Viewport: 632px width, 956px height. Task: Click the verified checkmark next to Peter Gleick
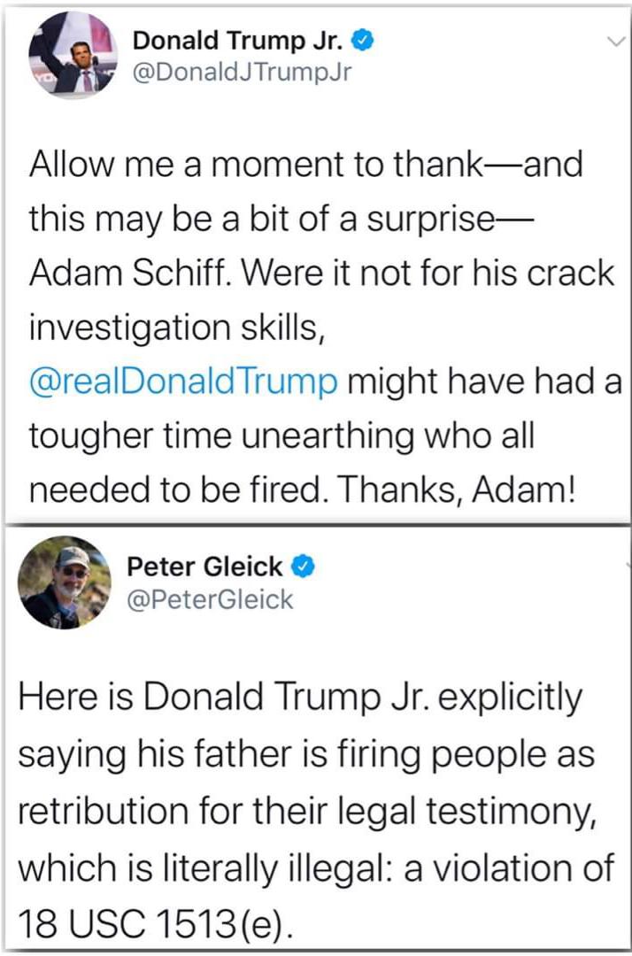click(x=304, y=567)
